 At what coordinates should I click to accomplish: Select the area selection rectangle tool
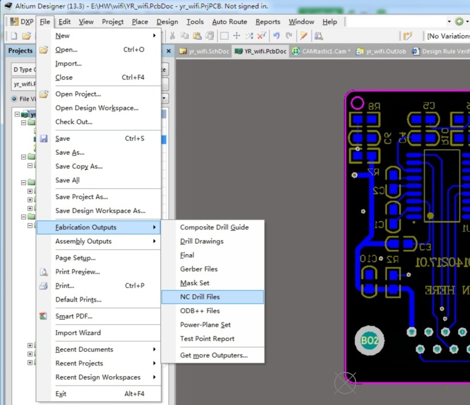(x=224, y=36)
